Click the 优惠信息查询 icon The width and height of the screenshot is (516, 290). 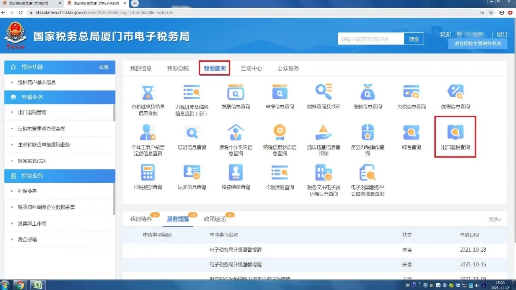pos(455,92)
